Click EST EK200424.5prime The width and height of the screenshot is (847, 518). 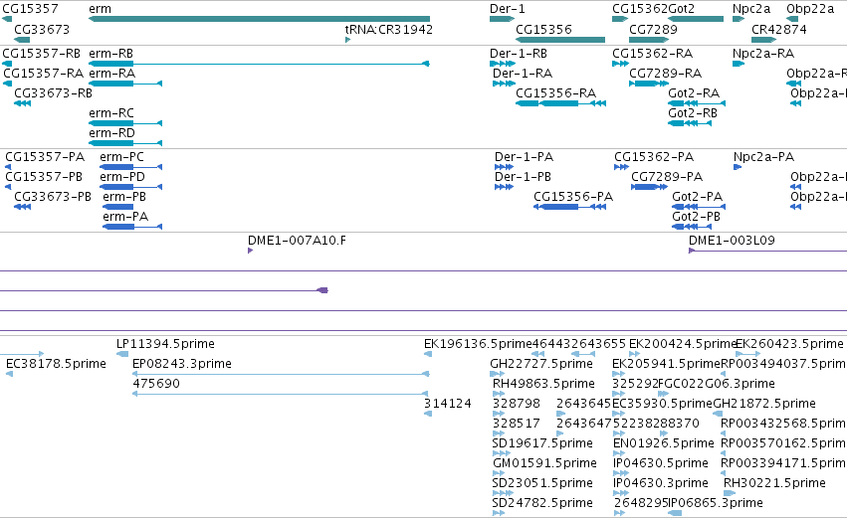coord(683,344)
